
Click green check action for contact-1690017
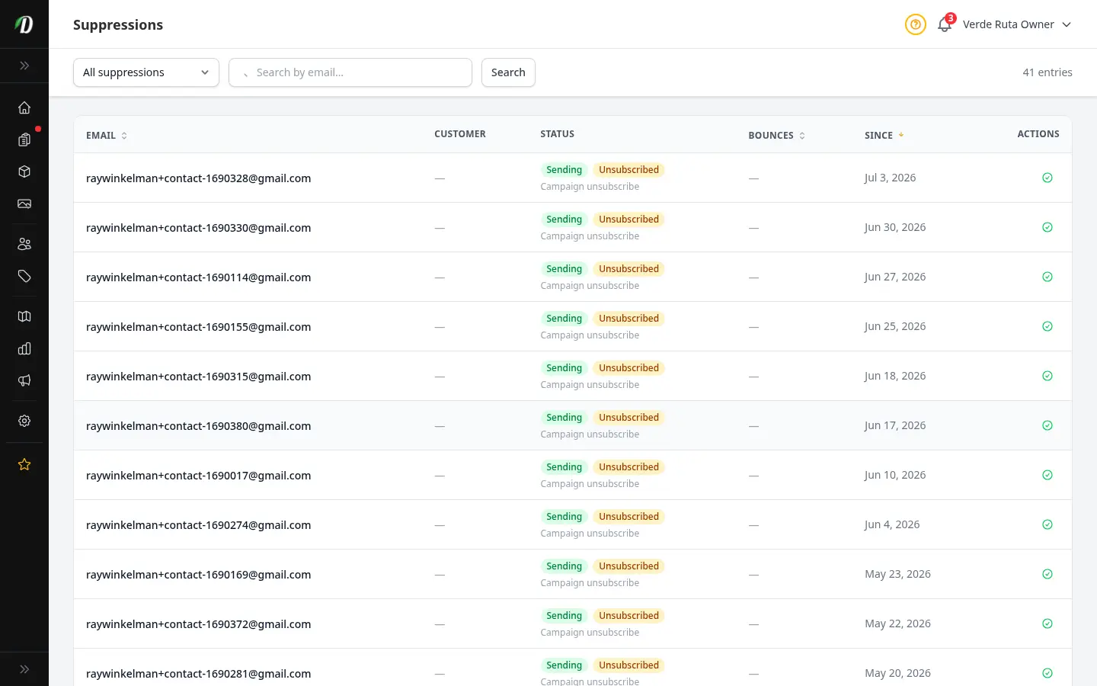(x=1047, y=475)
